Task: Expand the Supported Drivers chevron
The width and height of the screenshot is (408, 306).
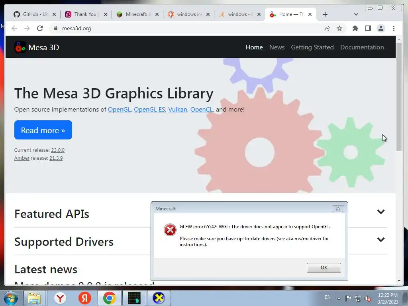Action: (381, 239)
